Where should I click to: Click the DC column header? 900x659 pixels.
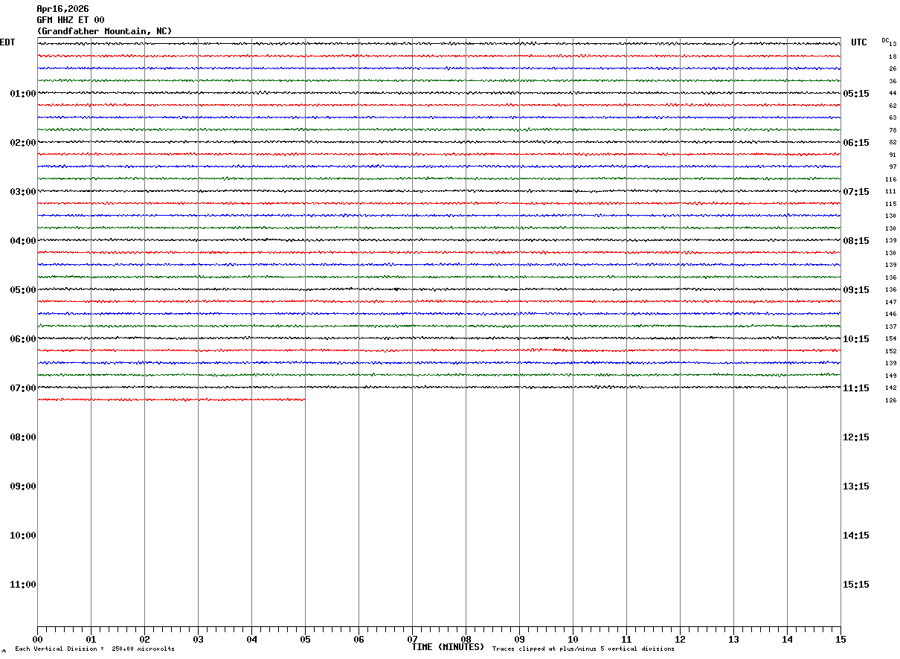[885, 40]
